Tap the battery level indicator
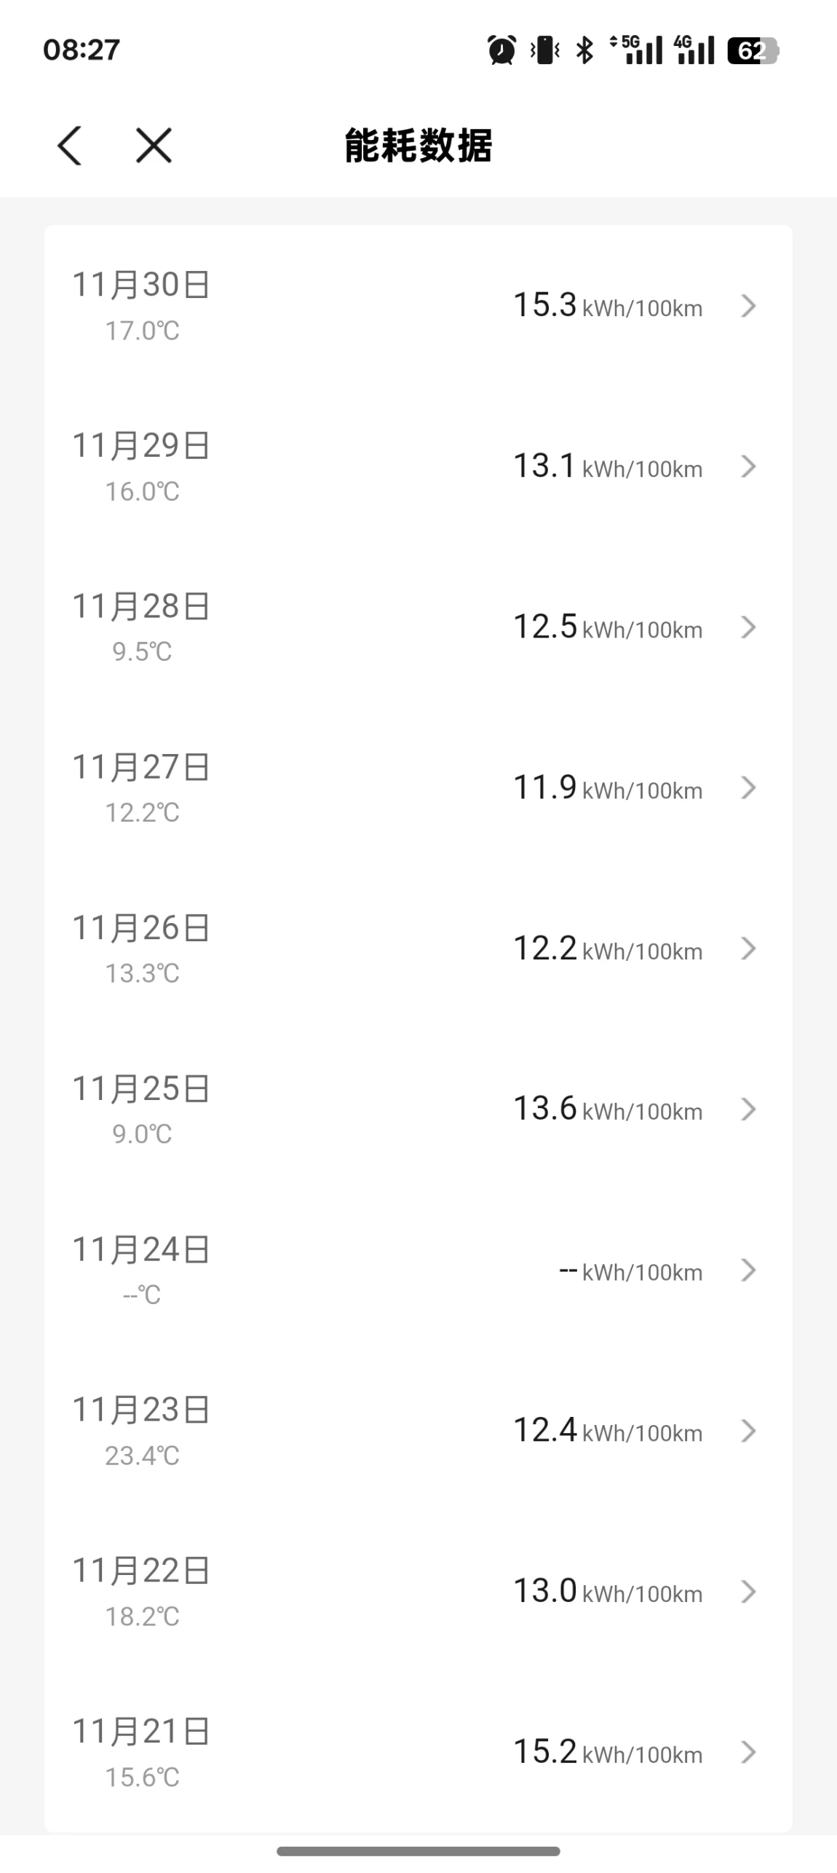 coord(753,50)
